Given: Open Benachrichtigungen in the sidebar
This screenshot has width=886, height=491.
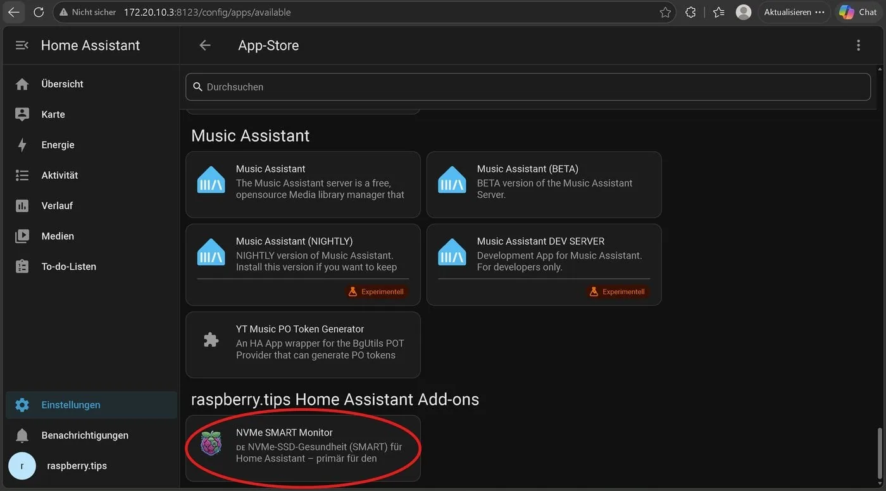Looking at the screenshot, I should click(x=91, y=435).
